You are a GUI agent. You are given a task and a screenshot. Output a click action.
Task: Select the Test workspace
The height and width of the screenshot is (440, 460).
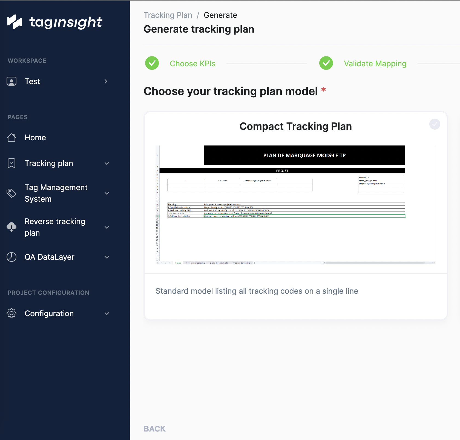pyautogui.click(x=32, y=81)
